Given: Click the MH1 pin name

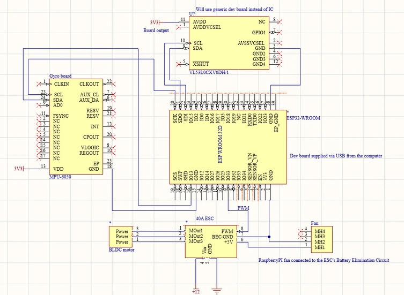Looking at the screenshot, I should (x=319, y=247).
